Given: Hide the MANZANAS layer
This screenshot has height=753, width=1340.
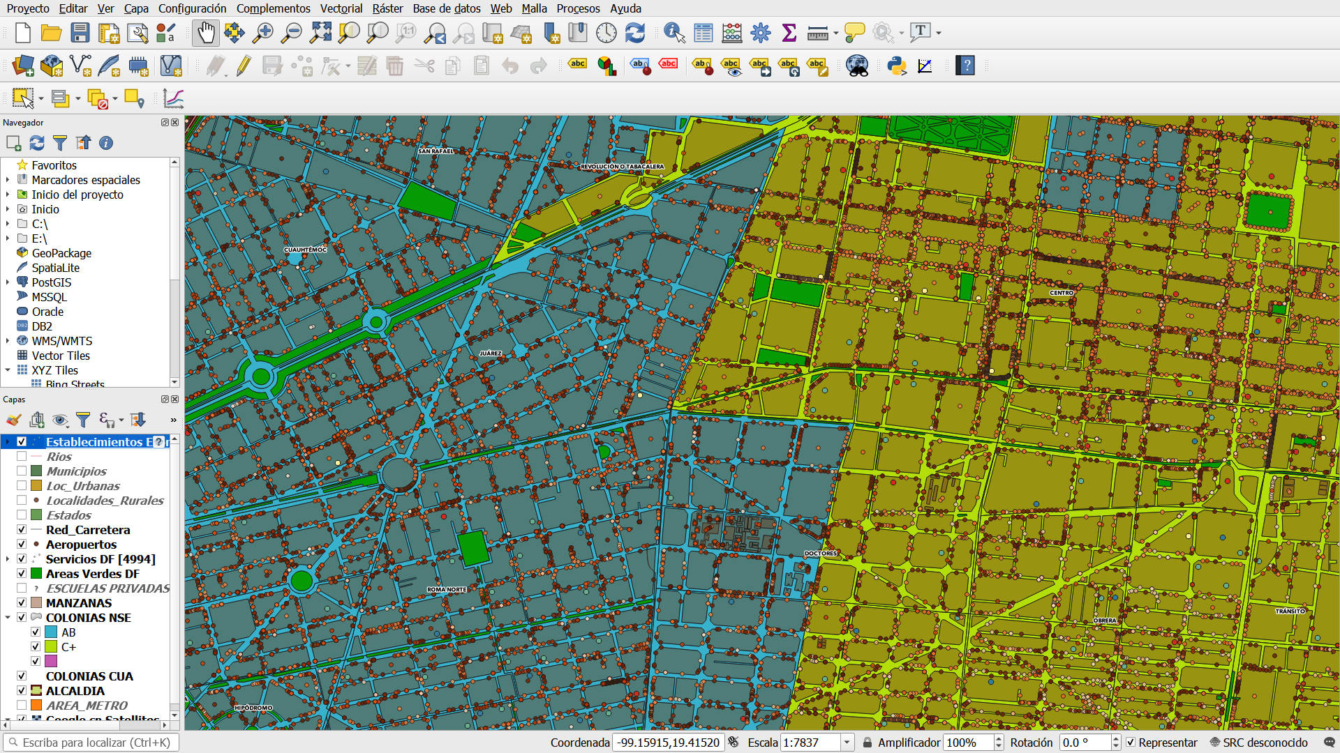Looking at the screenshot, I should pos(22,602).
